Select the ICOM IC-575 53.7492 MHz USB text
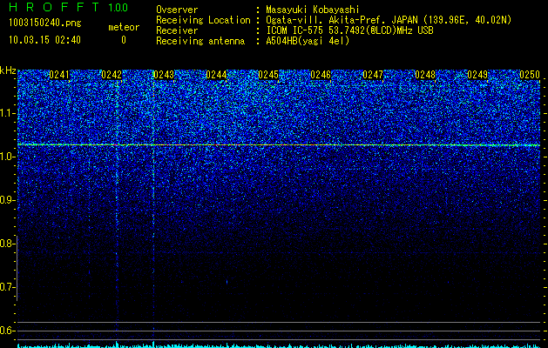 (x=350, y=30)
